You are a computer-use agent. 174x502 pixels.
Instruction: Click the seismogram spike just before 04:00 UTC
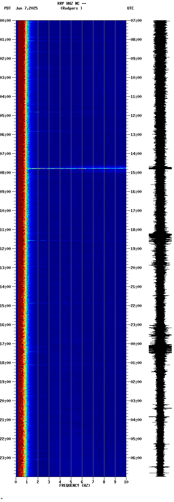coord(160,417)
